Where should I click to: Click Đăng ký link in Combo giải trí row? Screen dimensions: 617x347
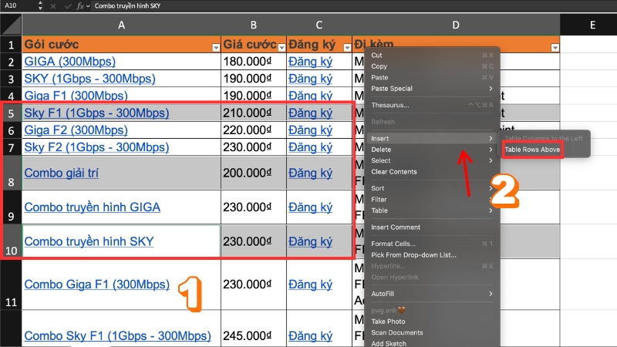point(310,173)
